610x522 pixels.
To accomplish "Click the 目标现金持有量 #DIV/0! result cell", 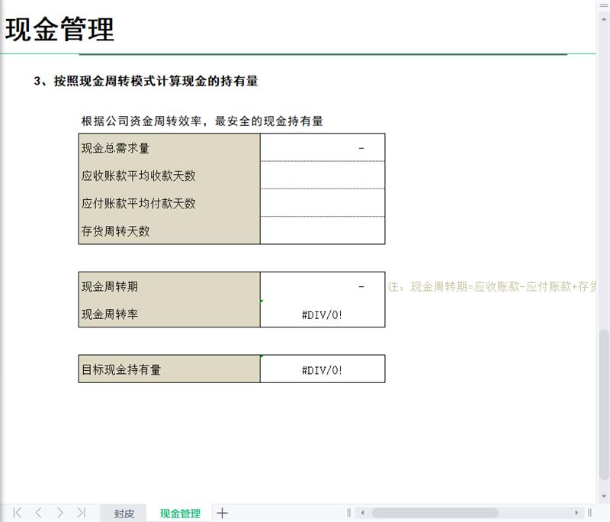I will coord(323,369).
